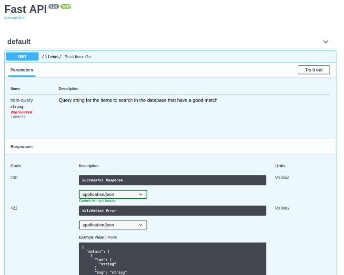344x275 pixels.
Task: Click the 422 response code
Action: (14, 208)
